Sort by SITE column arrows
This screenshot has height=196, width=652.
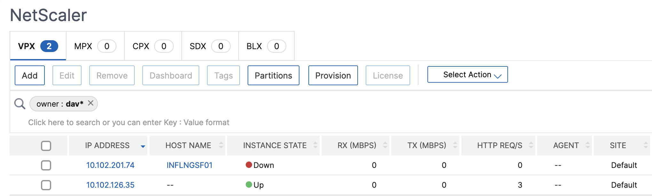[646, 145]
